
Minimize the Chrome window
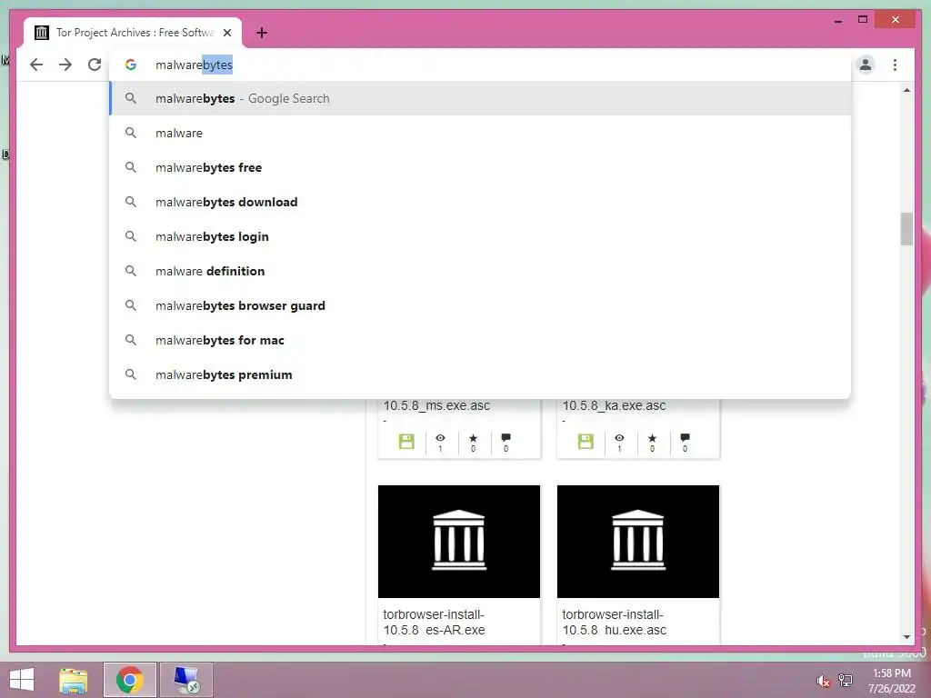(837, 20)
